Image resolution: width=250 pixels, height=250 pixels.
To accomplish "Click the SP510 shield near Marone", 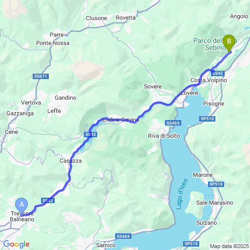I will (x=216, y=184).
